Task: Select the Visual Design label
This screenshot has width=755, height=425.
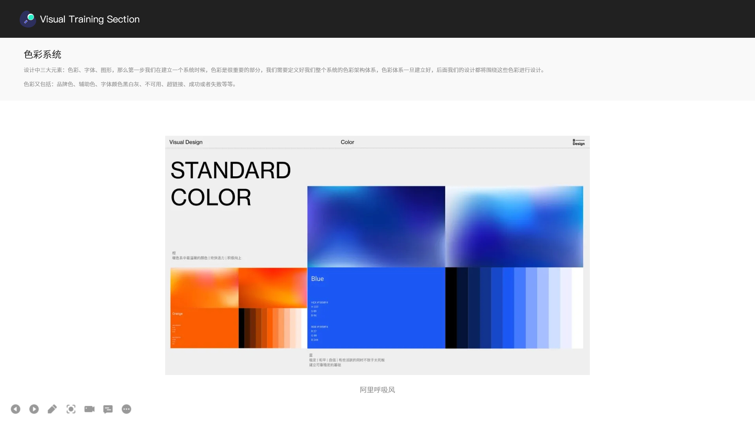Action: (186, 142)
